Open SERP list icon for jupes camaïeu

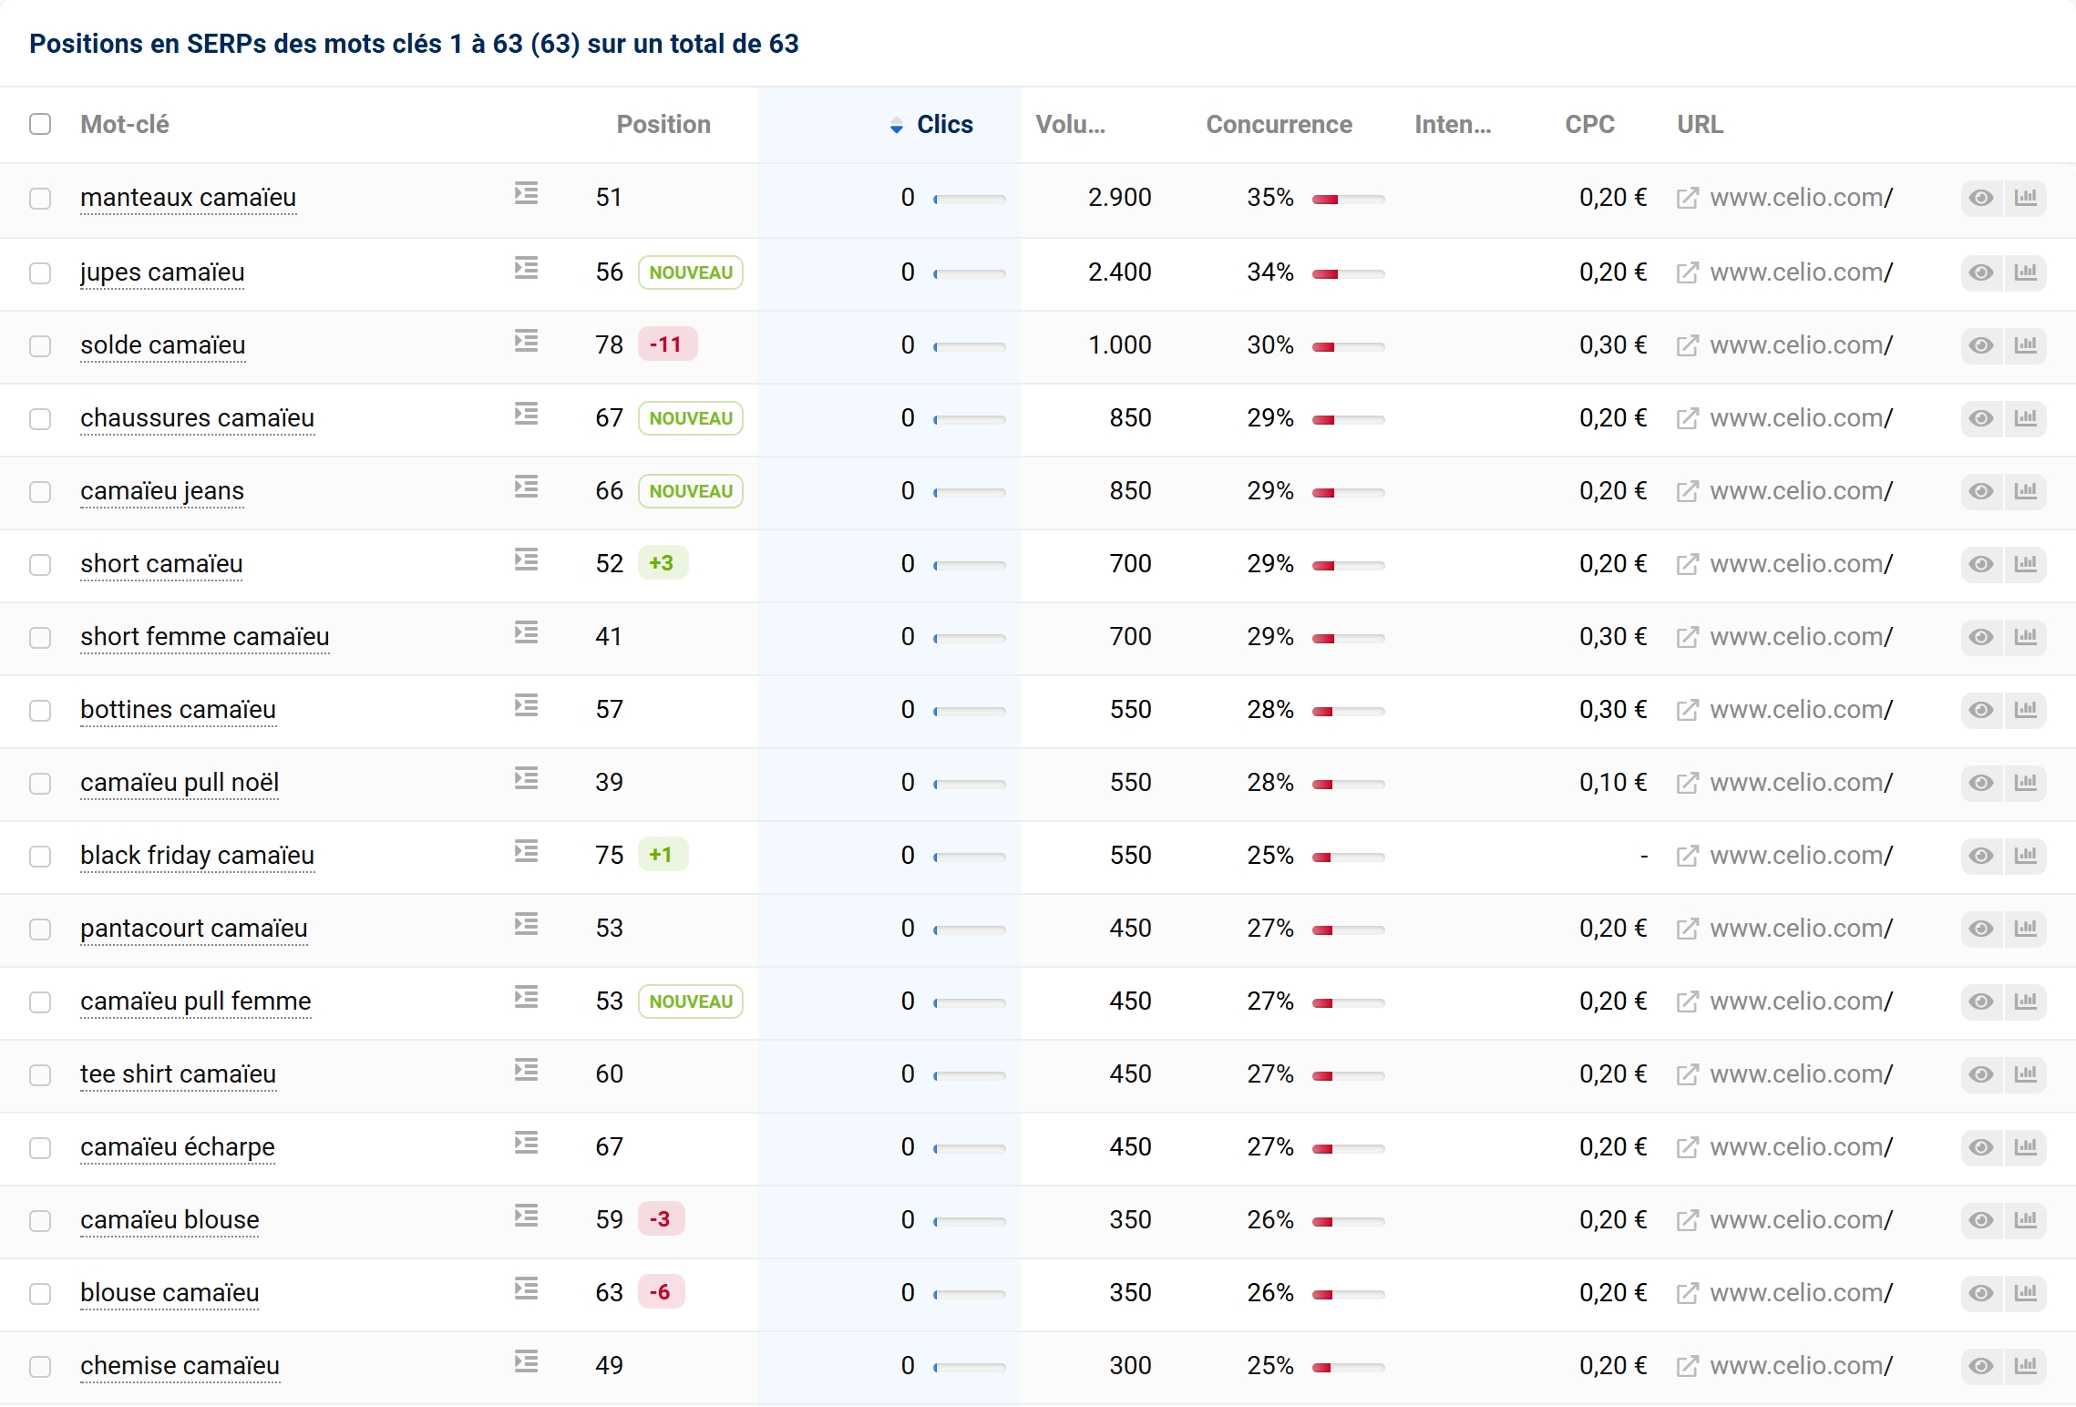point(526,268)
